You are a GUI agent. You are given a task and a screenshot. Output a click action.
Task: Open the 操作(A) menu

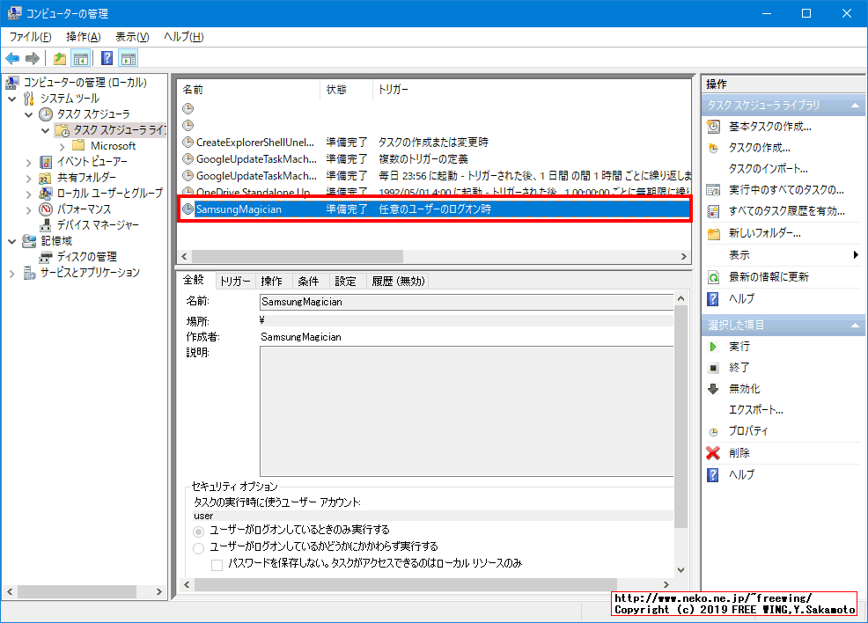(82, 35)
